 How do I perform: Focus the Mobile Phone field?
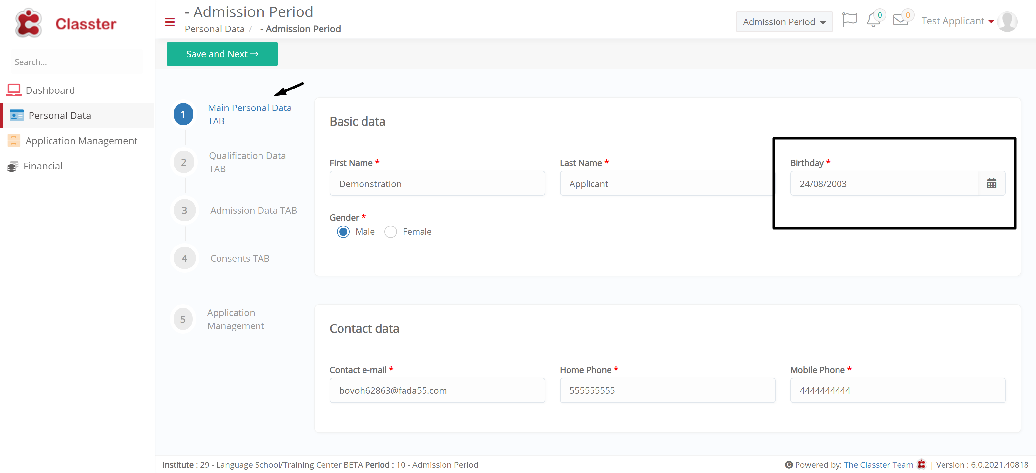click(898, 390)
